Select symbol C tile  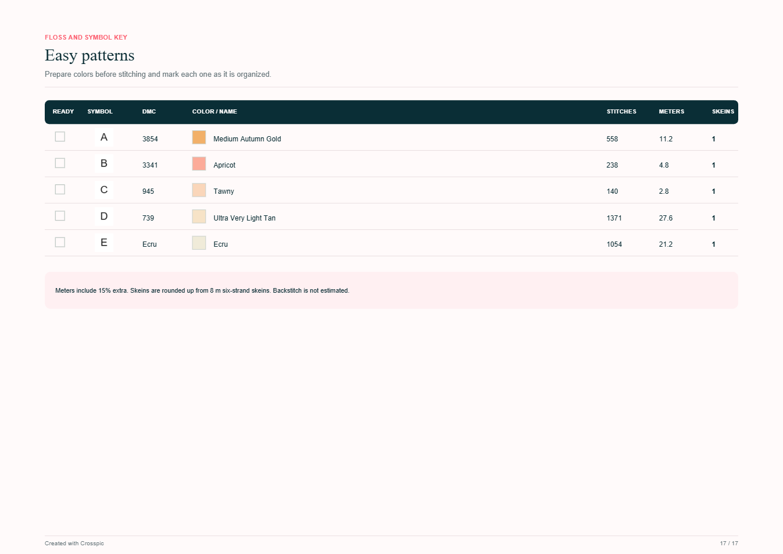tap(104, 190)
